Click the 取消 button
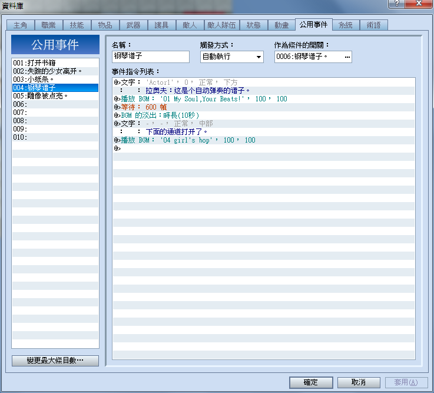The width and height of the screenshot is (434, 393). (x=359, y=382)
